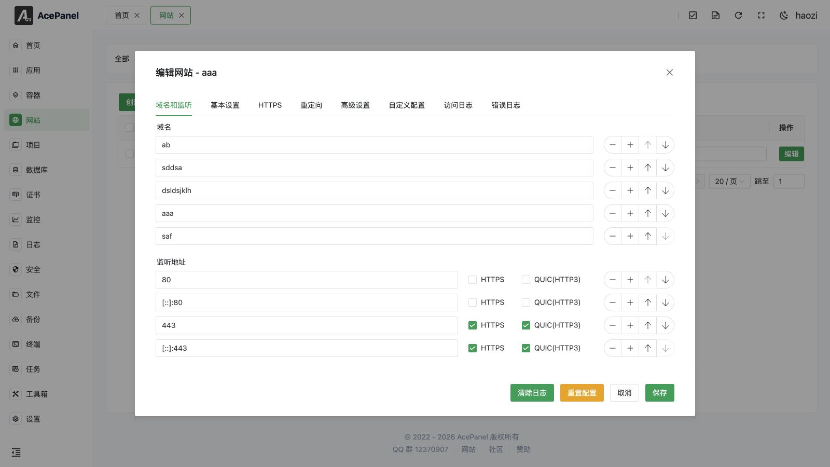Add a domain row after 'ab'

coord(630,145)
